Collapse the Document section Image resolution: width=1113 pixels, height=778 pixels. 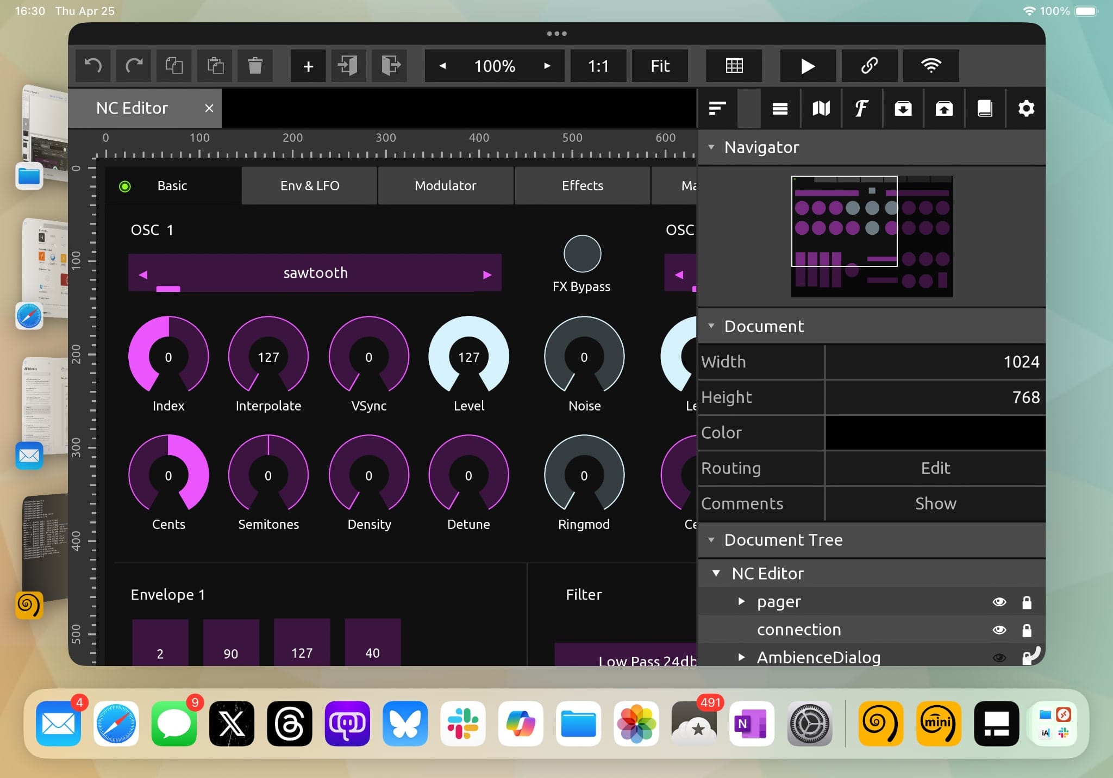(711, 326)
